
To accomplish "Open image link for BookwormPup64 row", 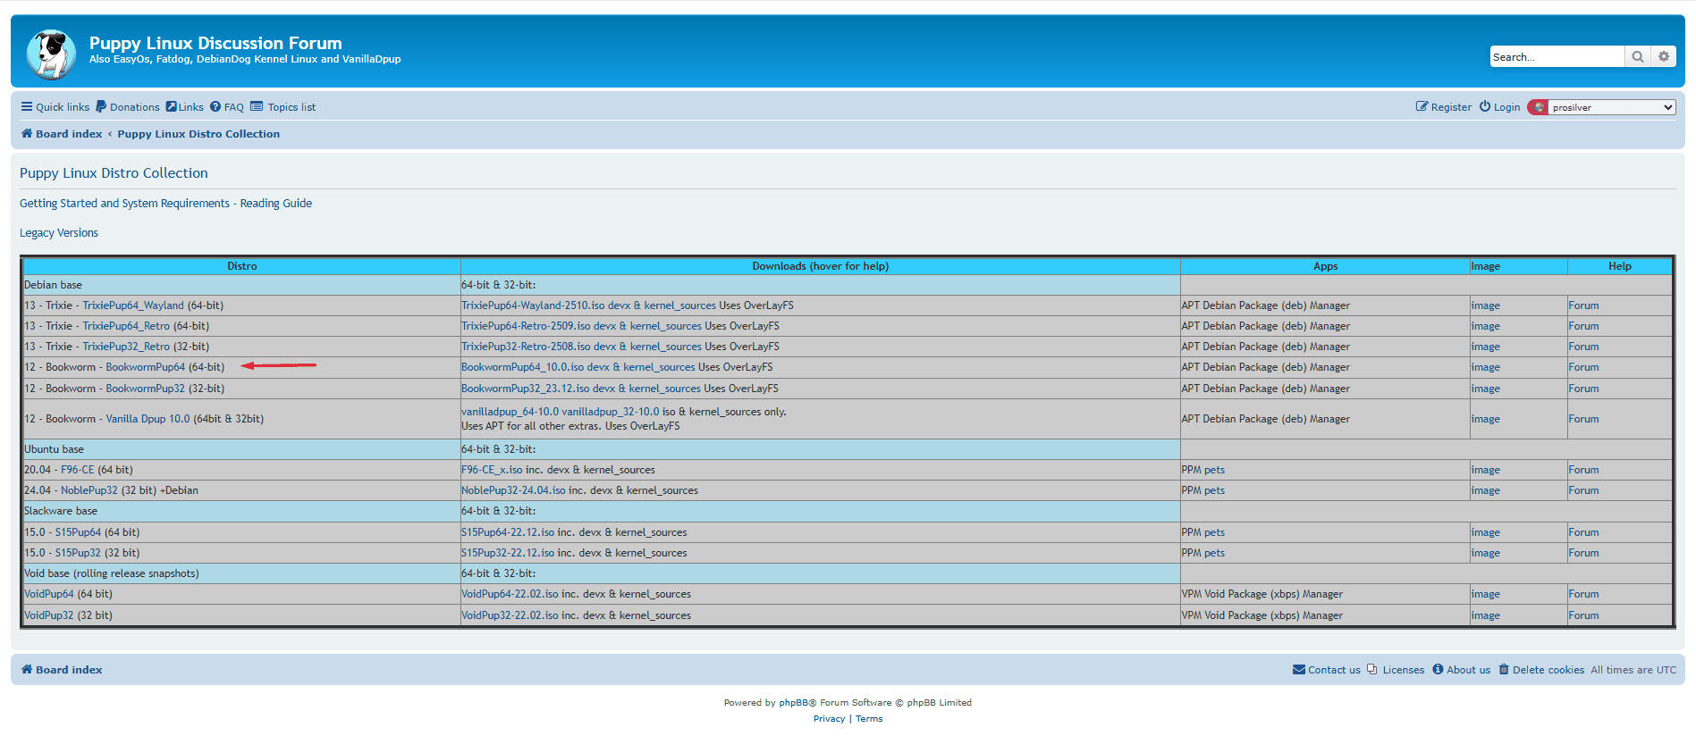I will tap(1485, 367).
